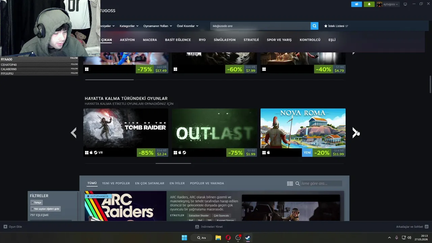432x243 pixels.
Task: Switch to the TÜMÜ list tab
Action: point(92,183)
